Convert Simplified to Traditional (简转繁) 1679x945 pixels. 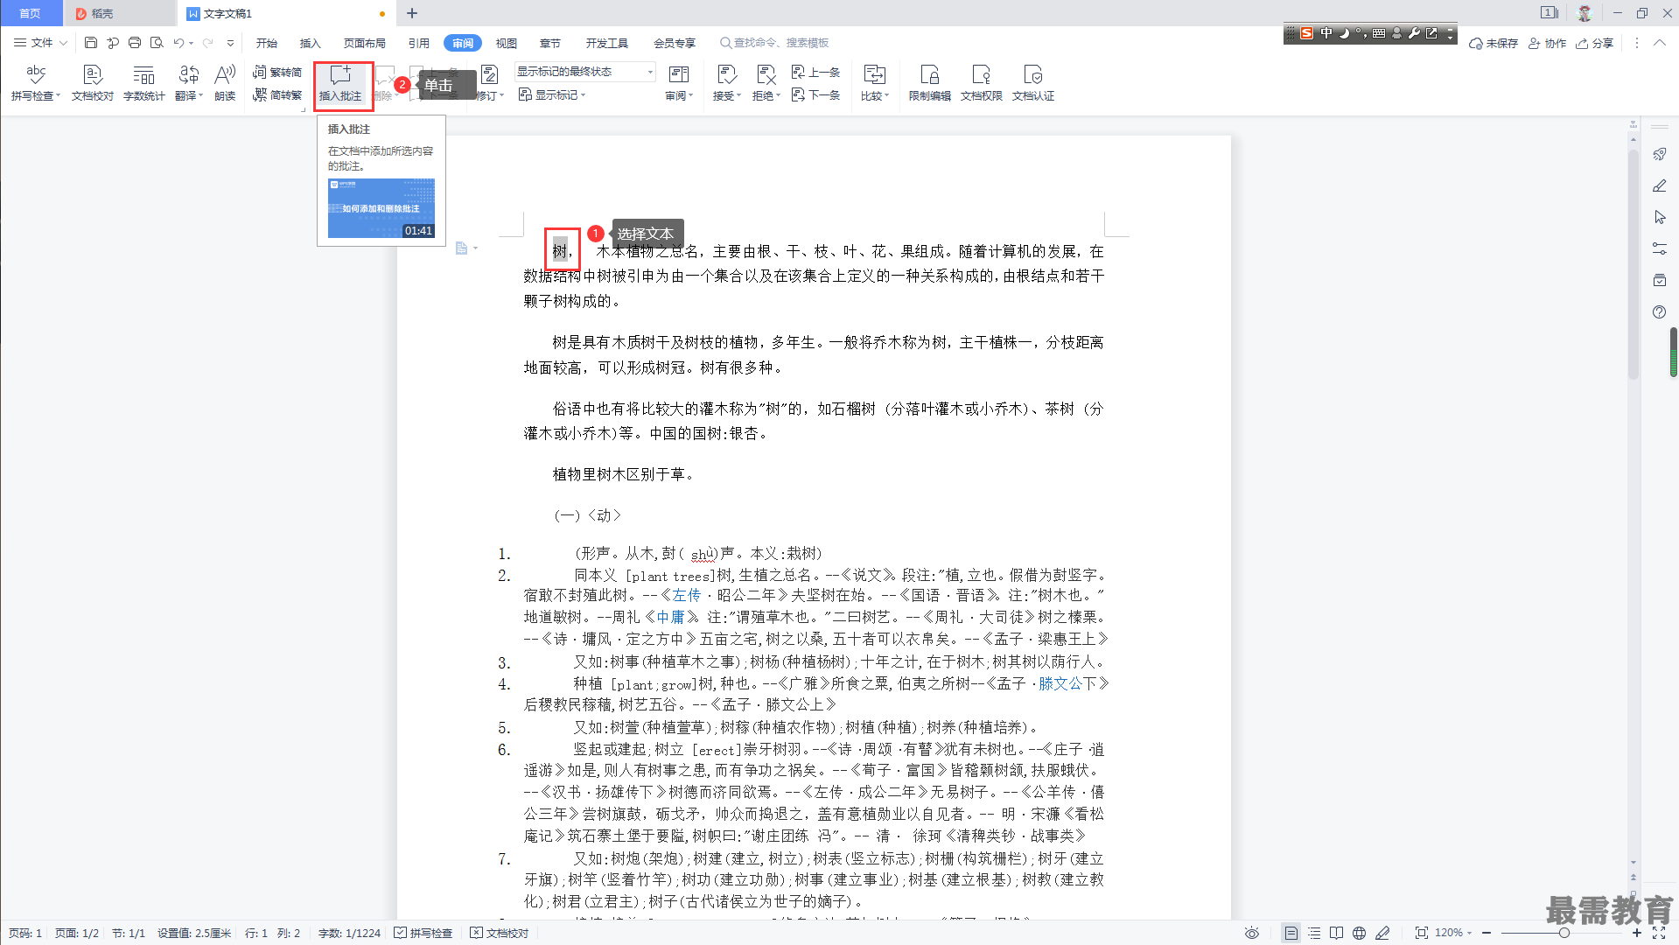277,94
